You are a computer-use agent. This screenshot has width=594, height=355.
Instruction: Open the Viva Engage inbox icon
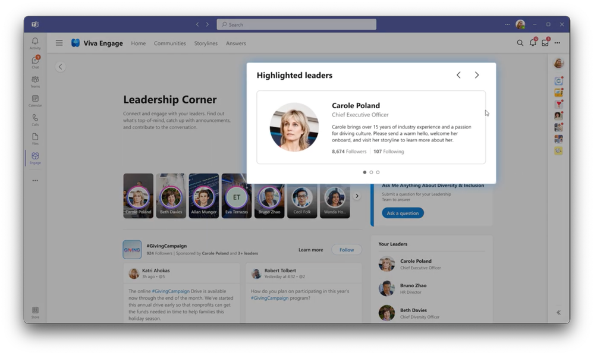click(x=545, y=42)
